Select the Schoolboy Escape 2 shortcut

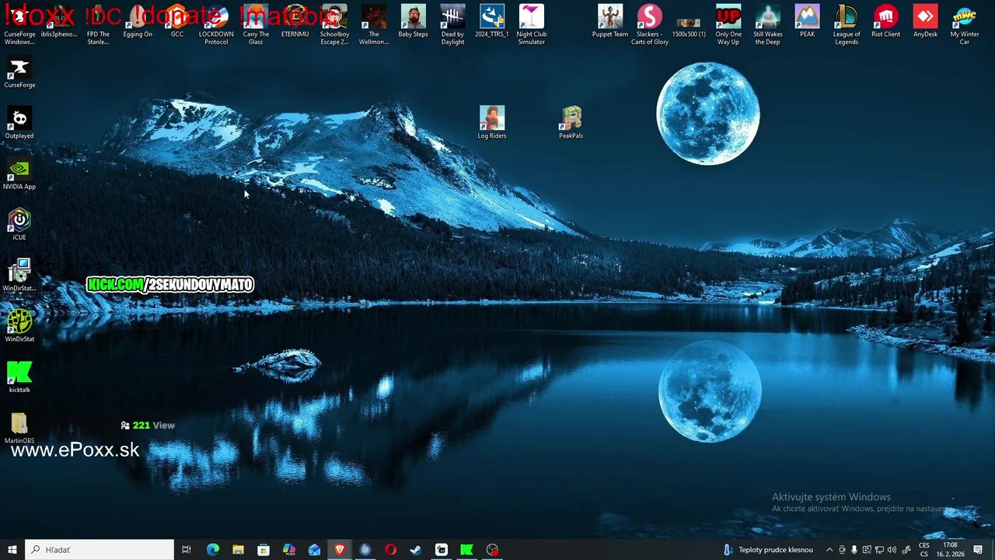(x=334, y=25)
